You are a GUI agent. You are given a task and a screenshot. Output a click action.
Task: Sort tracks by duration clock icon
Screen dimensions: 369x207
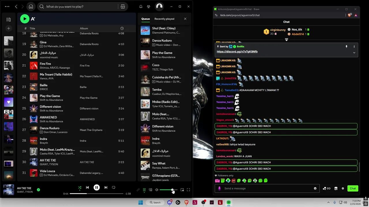[x=122, y=28]
